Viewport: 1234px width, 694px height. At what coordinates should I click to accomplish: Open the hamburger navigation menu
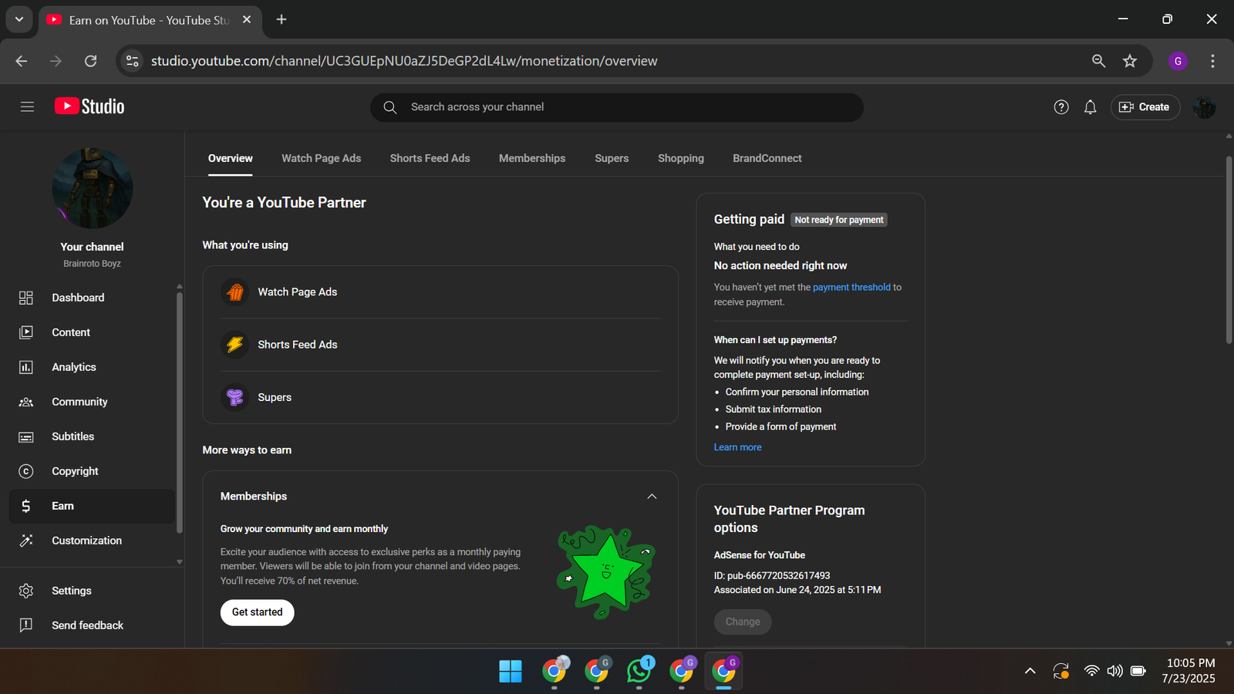27,107
